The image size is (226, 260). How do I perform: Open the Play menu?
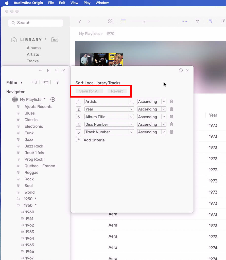(x=87, y=3)
